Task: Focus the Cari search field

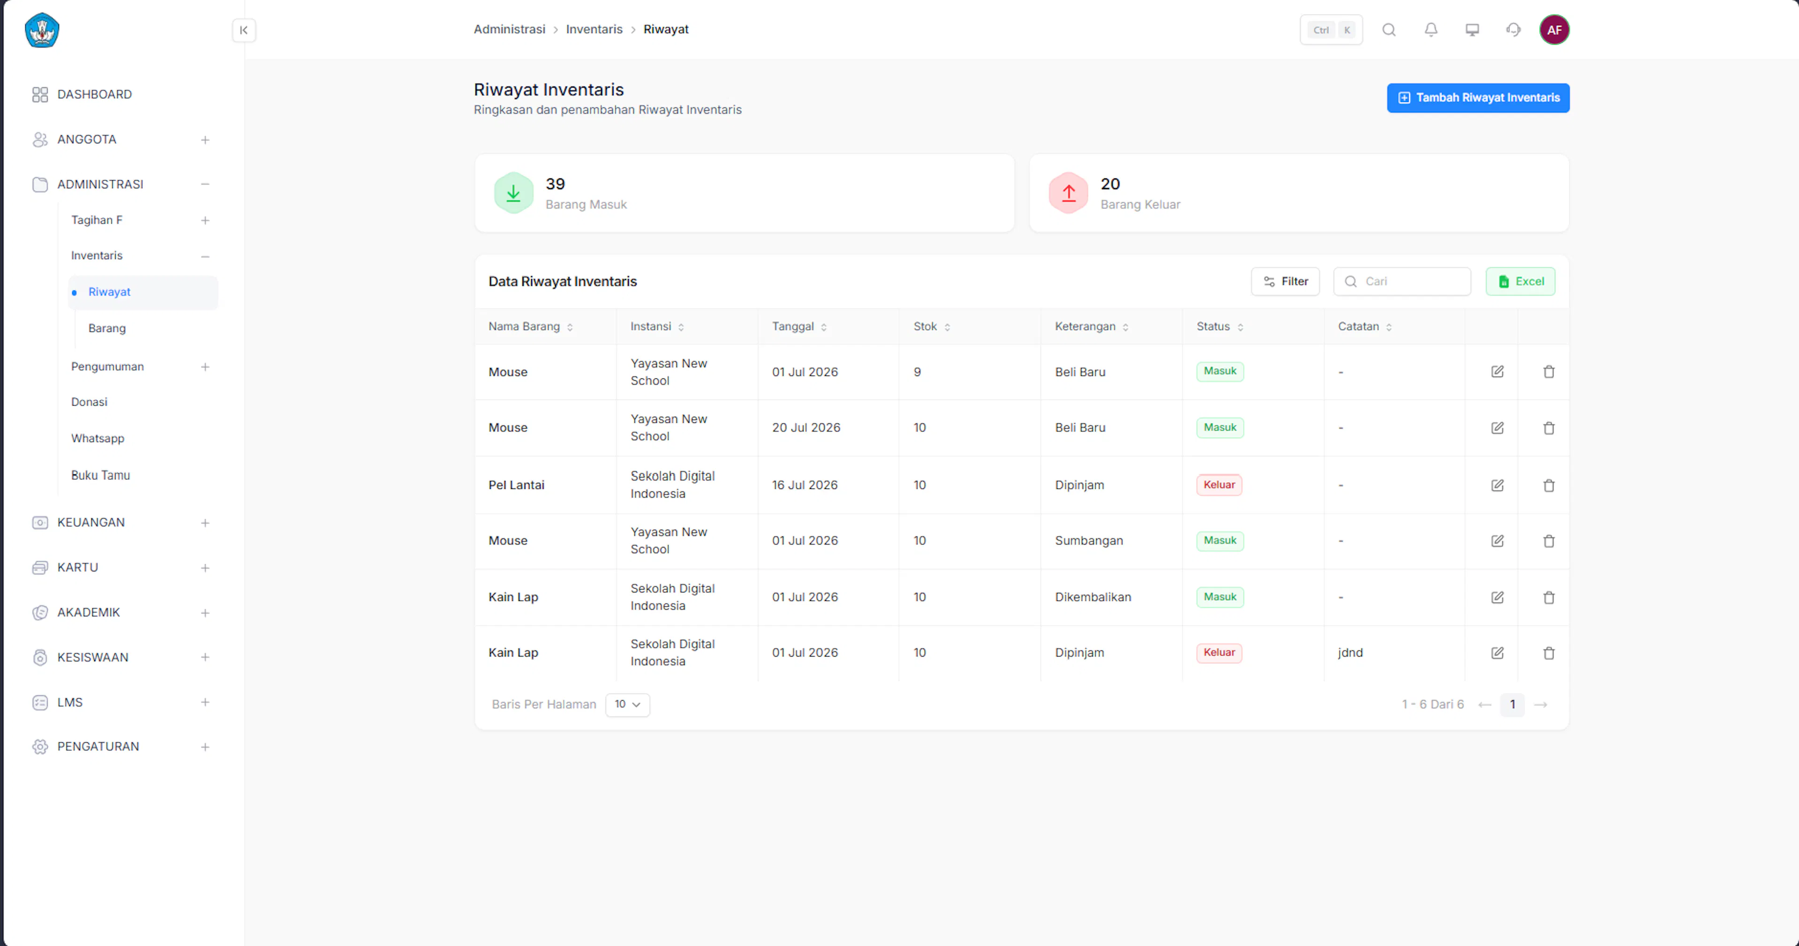Action: 1402,281
